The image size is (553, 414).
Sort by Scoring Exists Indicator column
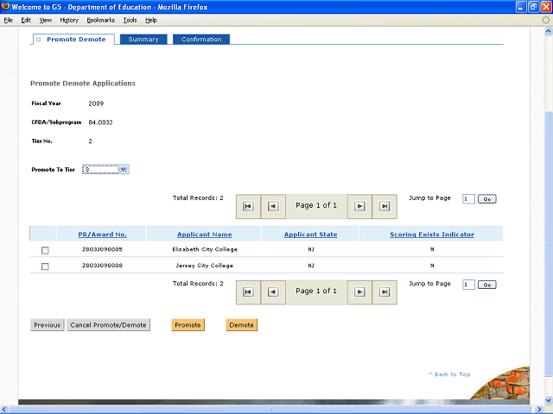pos(432,235)
